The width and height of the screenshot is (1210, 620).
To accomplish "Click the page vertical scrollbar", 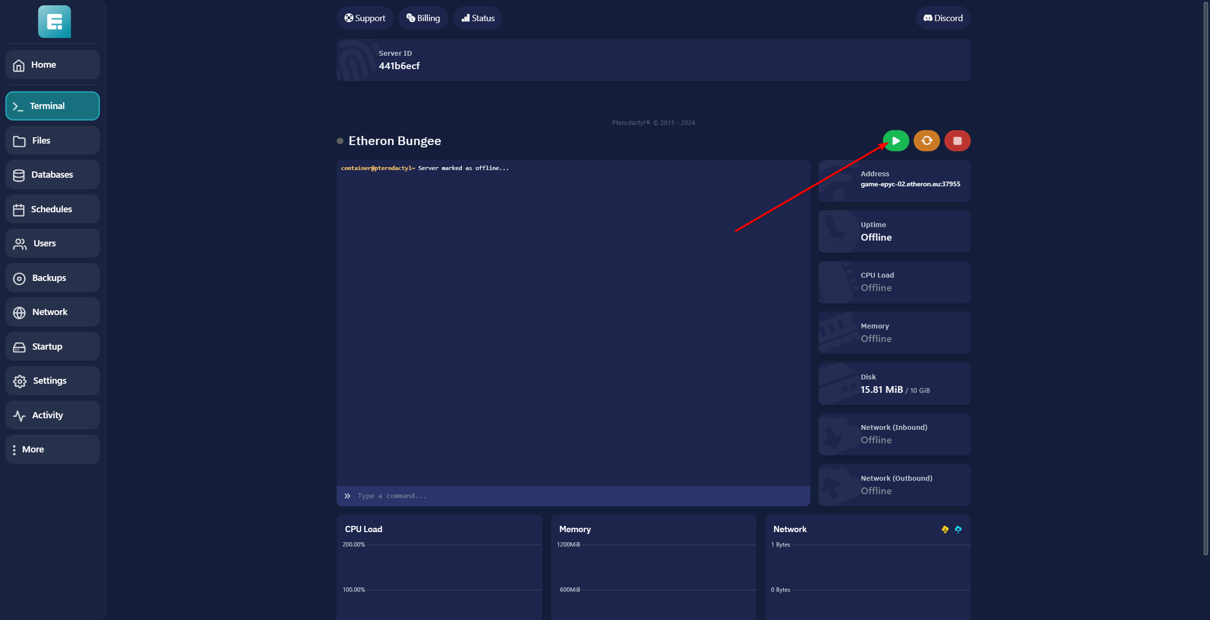I will coord(1206,279).
